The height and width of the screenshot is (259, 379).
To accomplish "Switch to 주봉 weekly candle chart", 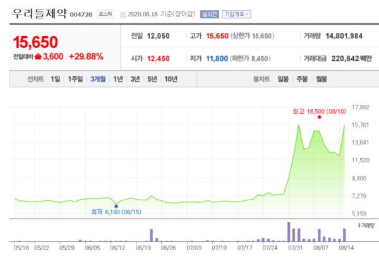I will click(x=302, y=79).
